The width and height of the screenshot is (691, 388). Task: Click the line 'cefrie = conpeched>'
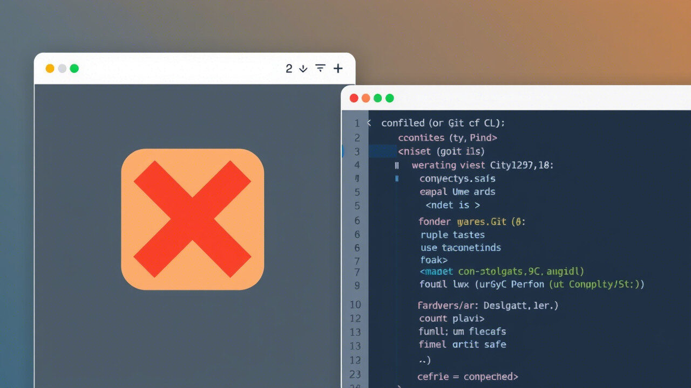click(x=468, y=377)
